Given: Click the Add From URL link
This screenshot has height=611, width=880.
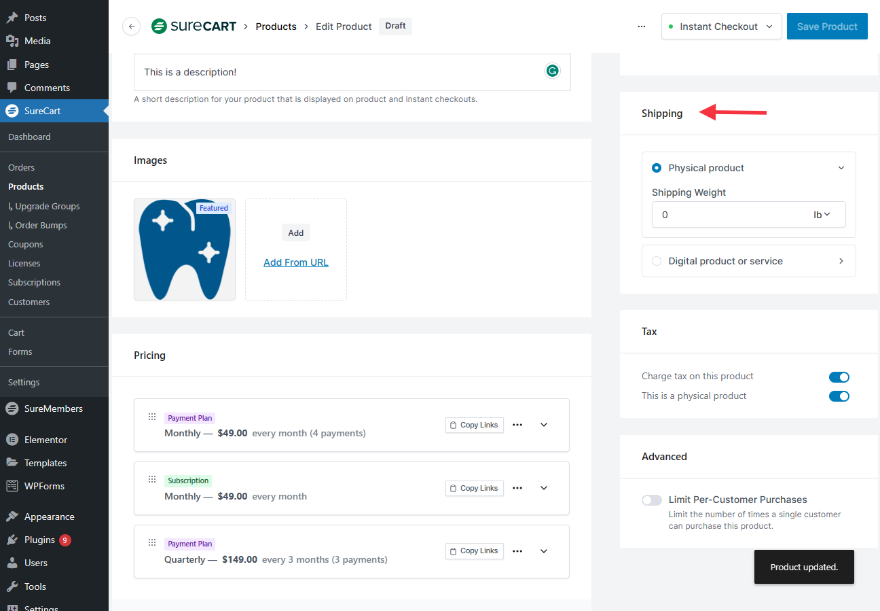Looking at the screenshot, I should pyautogui.click(x=296, y=262).
